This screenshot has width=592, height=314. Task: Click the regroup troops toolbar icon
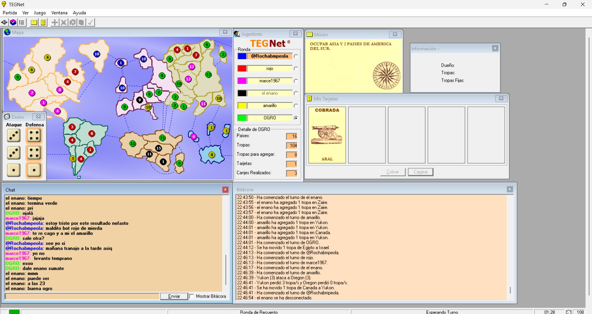73,23
